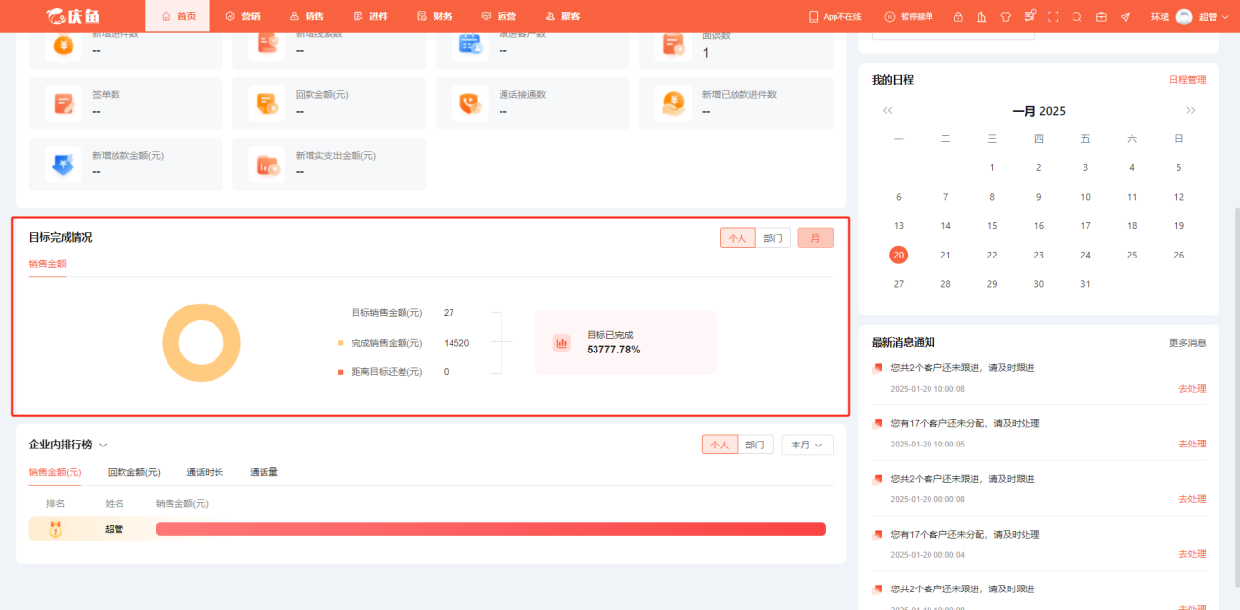The image size is (1240, 610).
Task: Select 部门 in 目标完成情况
Action: (x=773, y=238)
